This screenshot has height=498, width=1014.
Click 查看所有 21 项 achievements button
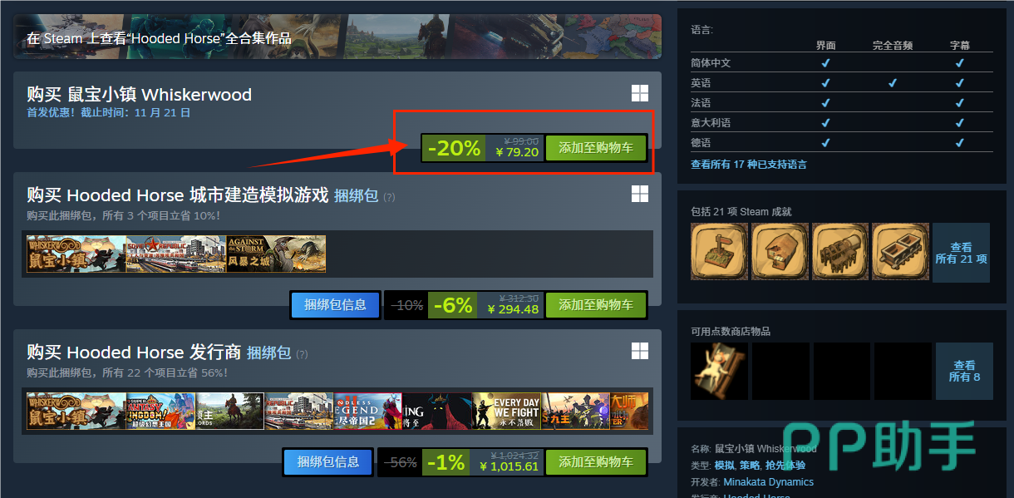[x=961, y=253]
